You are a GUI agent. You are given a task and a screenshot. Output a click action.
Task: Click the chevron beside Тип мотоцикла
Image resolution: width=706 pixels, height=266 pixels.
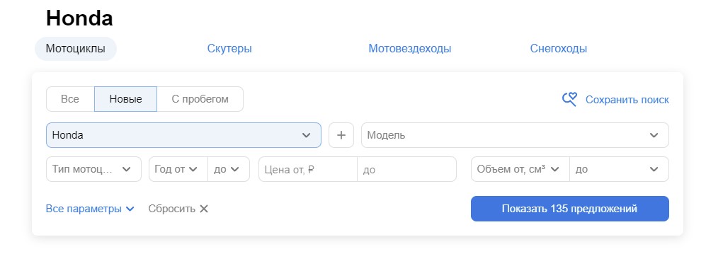pyautogui.click(x=127, y=169)
